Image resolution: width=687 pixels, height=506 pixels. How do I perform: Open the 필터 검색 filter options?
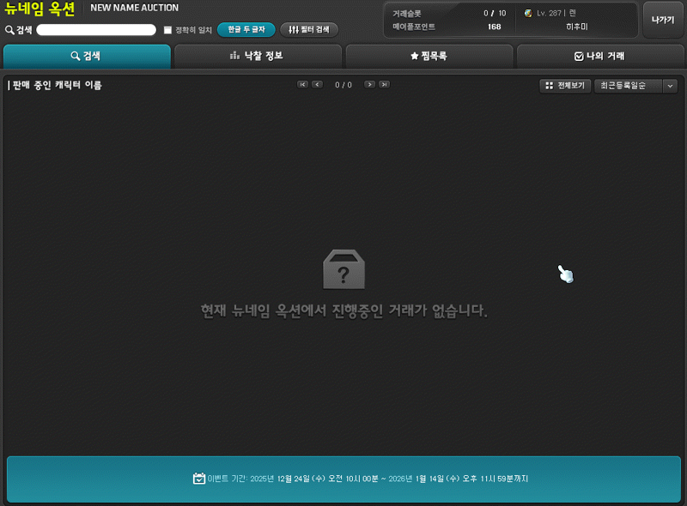(308, 30)
